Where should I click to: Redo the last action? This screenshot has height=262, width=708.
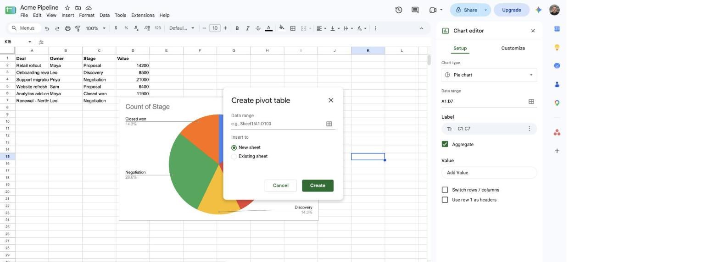[57, 28]
